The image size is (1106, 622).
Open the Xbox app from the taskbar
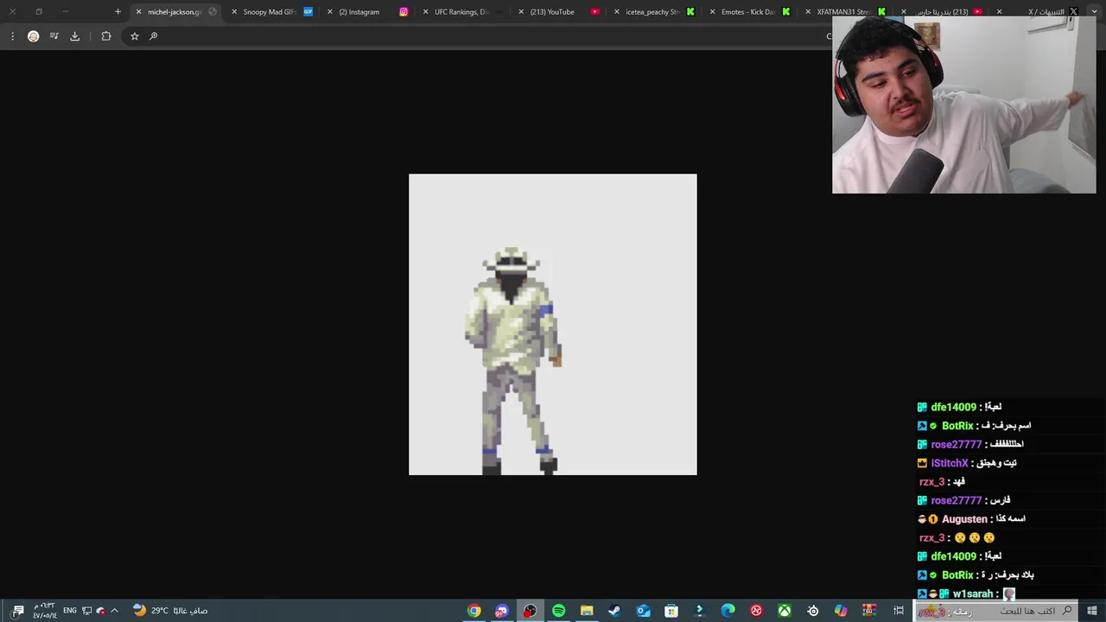785,611
